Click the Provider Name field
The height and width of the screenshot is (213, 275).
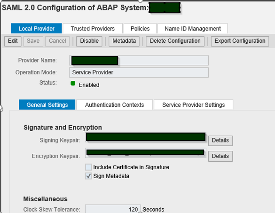[139, 60]
